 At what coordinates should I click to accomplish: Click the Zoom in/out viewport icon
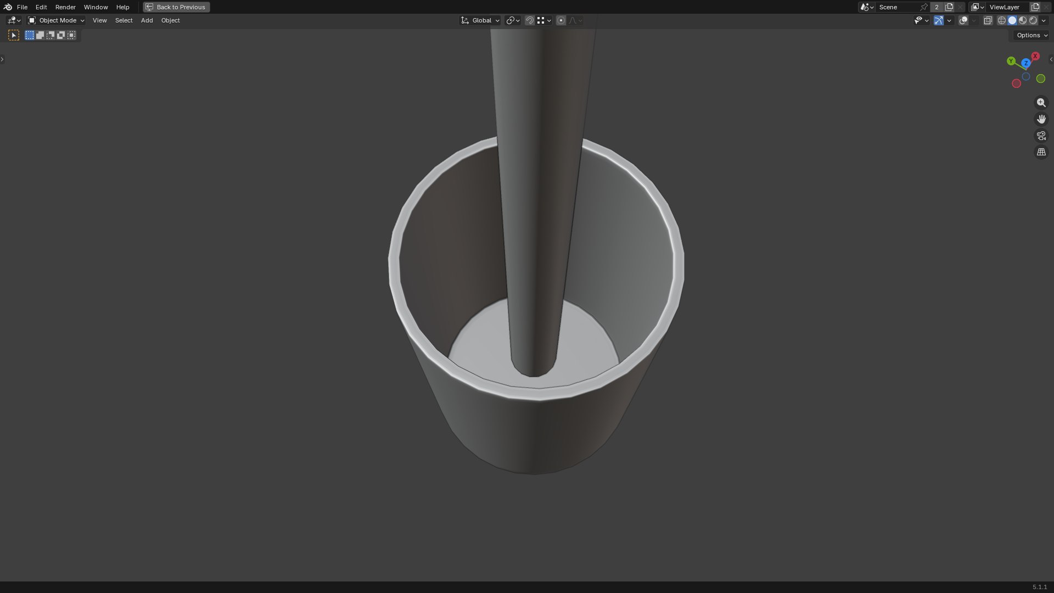point(1041,103)
